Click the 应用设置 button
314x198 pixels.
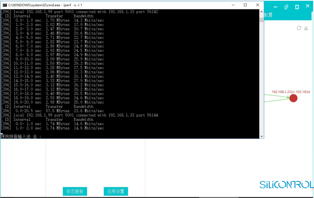(116, 191)
